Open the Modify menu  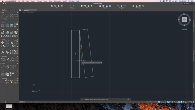click(x=65, y=1)
